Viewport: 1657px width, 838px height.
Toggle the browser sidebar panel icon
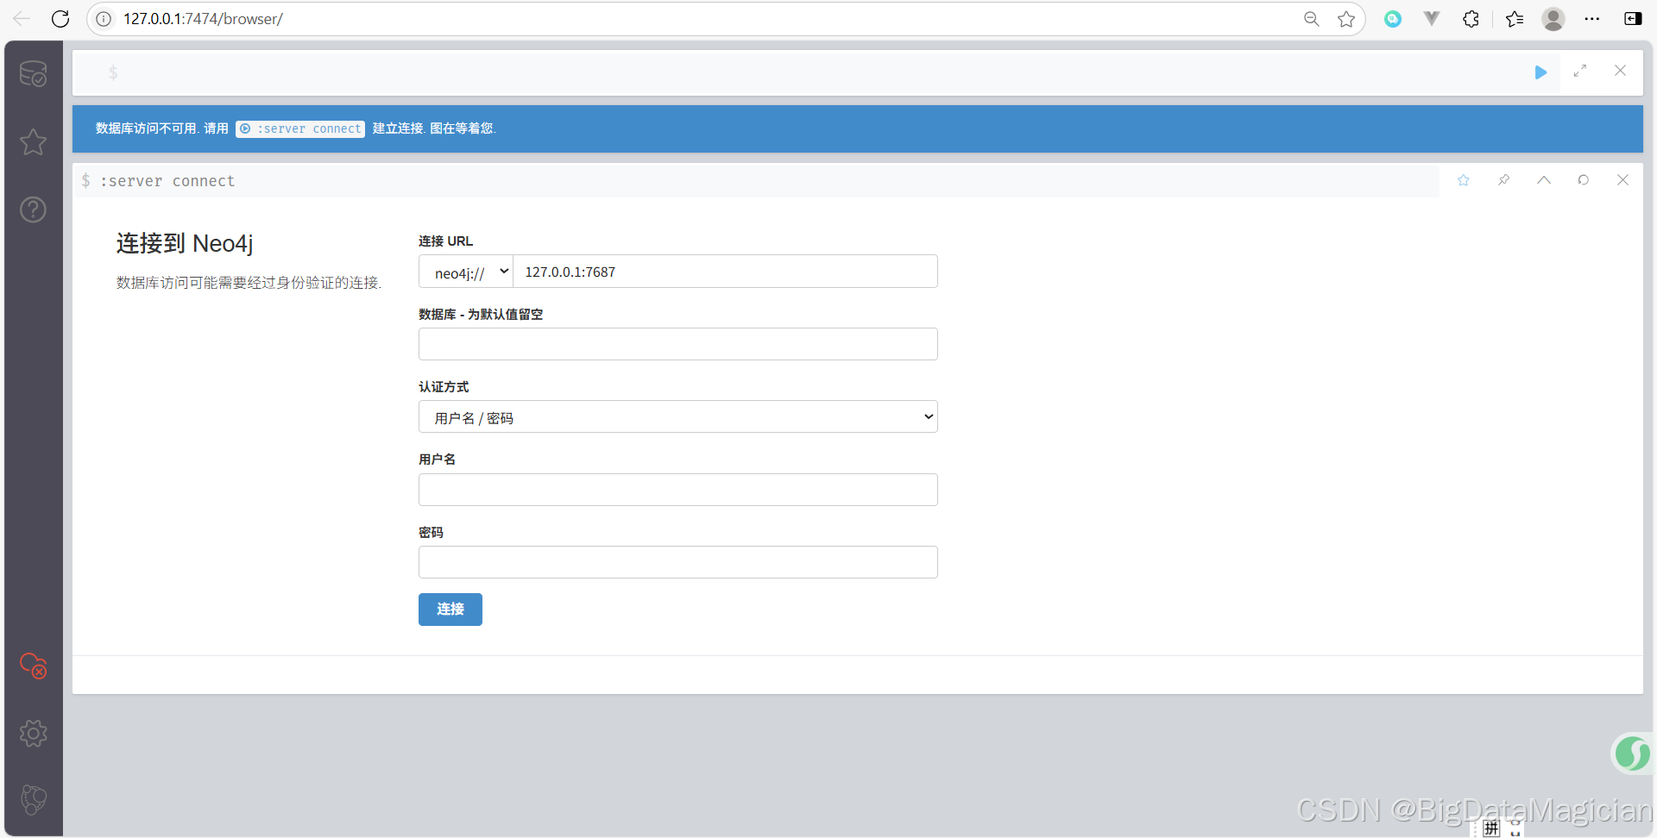(1633, 19)
